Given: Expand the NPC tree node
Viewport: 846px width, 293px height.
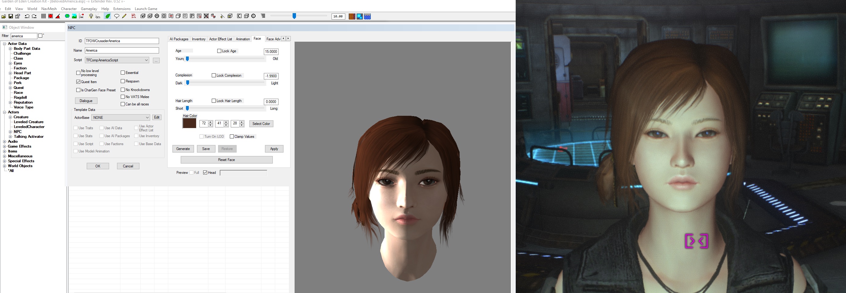Looking at the screenshot, I should coord(10,132).
